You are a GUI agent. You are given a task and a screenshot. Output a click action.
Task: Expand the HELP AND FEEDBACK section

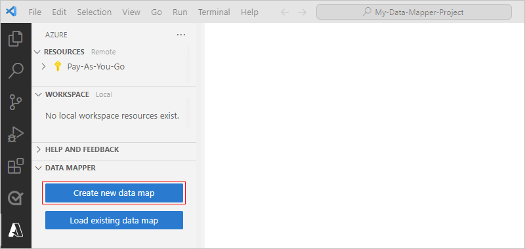(38, 149)
